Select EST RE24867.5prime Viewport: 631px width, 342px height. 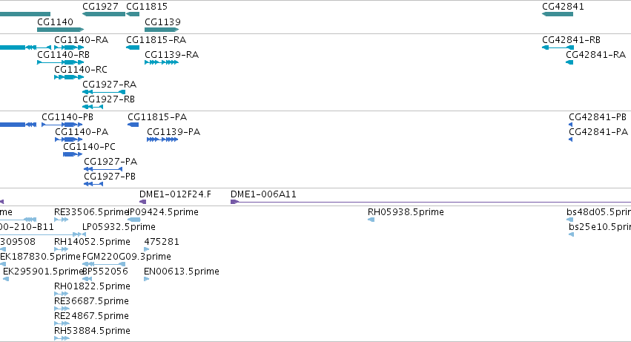click(x=91, y=316)
